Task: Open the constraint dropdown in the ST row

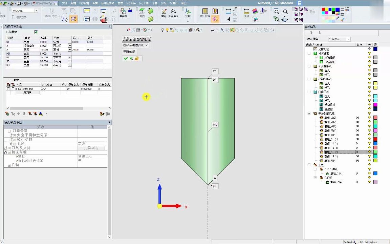Action: (70, 42)
